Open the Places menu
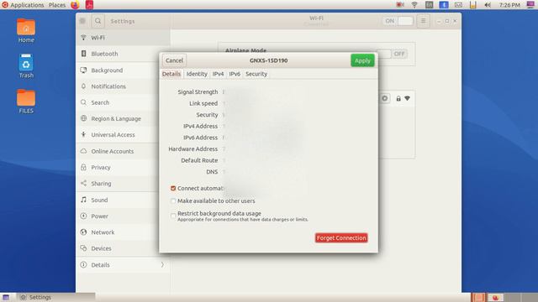Image resolution: width=538 pixels, height=302 pixels. [57, 5]
